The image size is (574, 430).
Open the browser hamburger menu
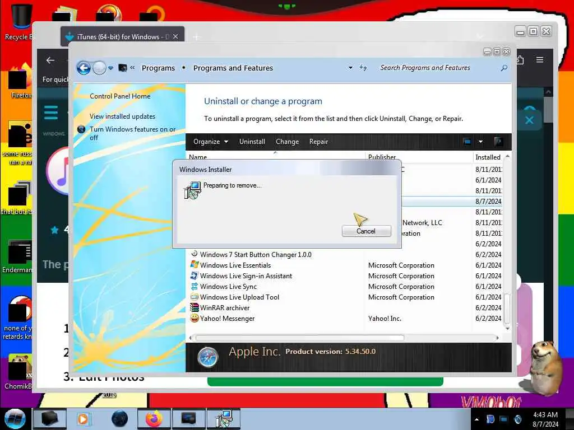pyautogui.click(x=540, y=59)
